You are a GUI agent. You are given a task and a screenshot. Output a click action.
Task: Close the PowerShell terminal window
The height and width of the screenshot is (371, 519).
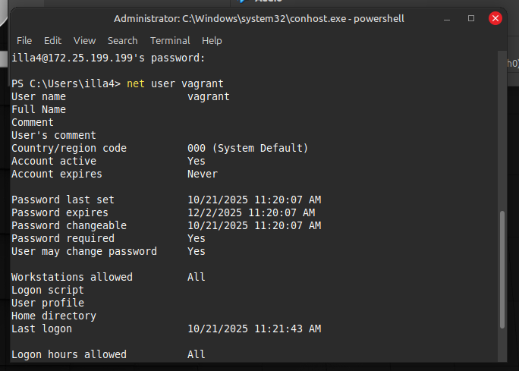click(x=495, y=18)
